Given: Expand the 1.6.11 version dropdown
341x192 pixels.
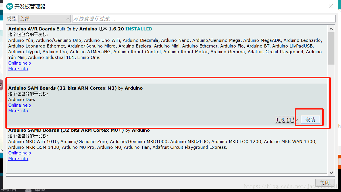Looking at the screenshot, I should point(287,120).
